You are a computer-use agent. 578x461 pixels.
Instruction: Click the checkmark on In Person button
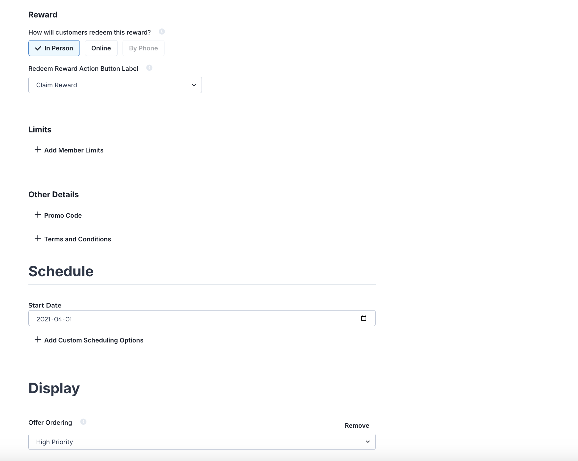pyautogui.click(x=38, y=48)
